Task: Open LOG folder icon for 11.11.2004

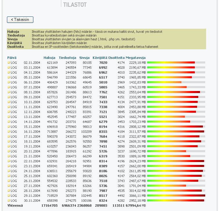Action: (9, 107)
